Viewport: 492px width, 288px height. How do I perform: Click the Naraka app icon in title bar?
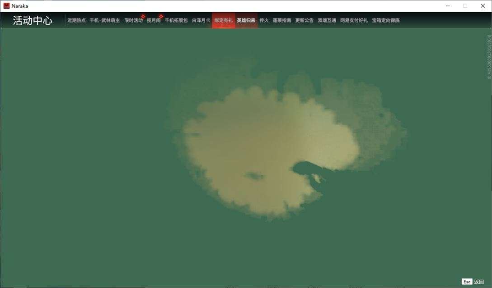6,6
